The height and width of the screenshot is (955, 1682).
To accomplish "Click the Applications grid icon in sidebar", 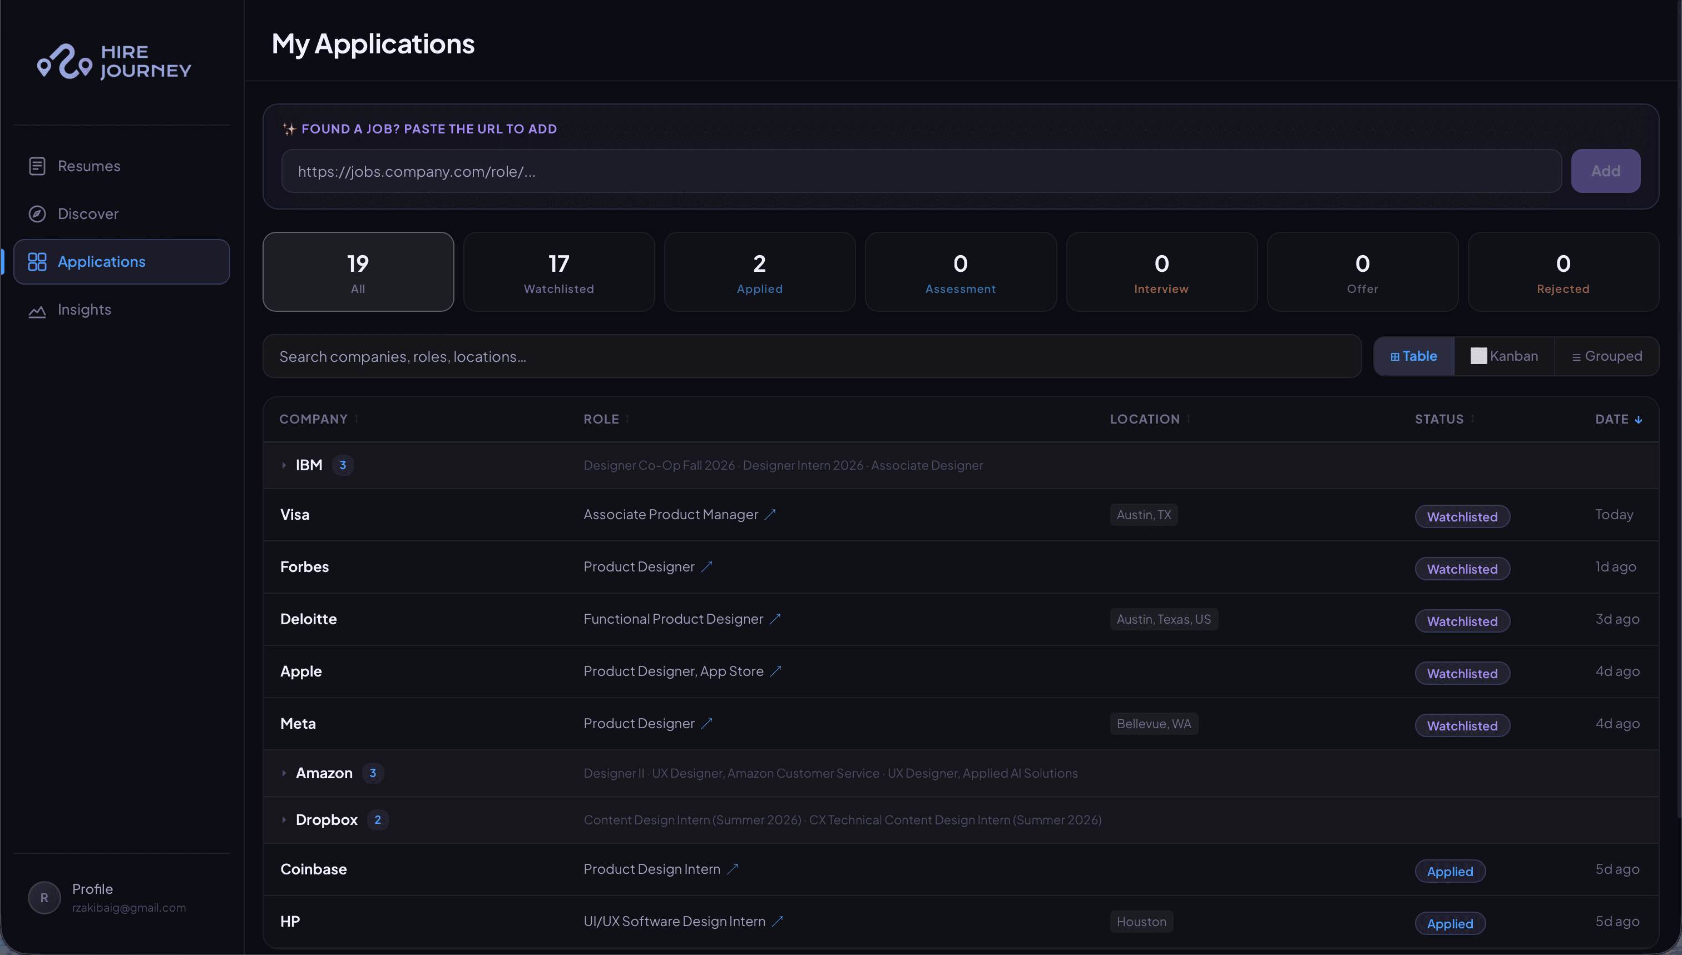I will tap(37, 261).
